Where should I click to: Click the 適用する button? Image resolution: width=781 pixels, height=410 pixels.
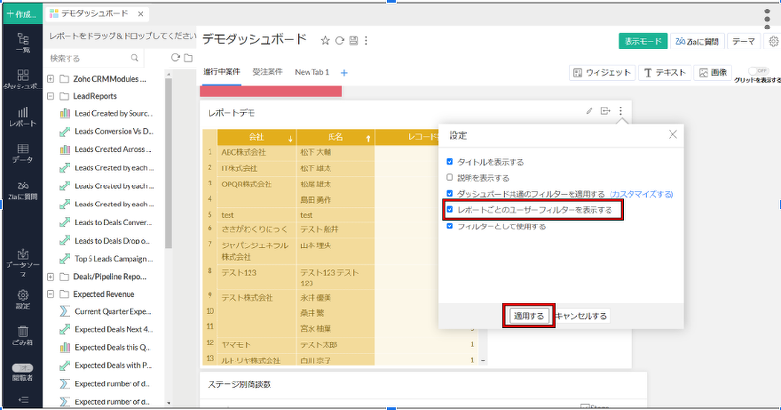[528, 316]
